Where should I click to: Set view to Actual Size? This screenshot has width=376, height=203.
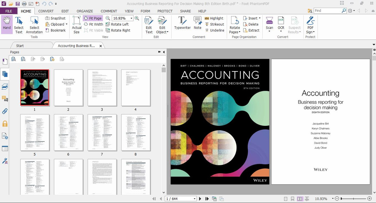point(77,25)
